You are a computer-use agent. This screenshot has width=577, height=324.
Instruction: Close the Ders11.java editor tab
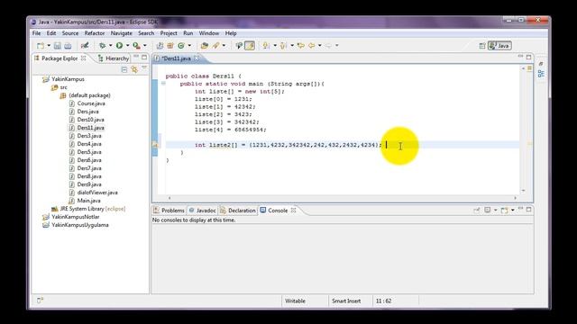(197, 58)
